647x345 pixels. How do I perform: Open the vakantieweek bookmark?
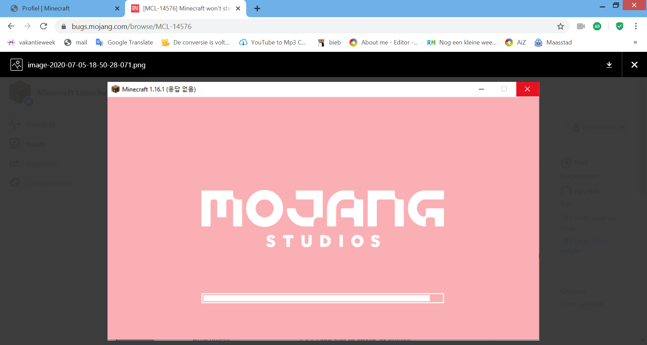pyautogui.click(x=31, y=42)
